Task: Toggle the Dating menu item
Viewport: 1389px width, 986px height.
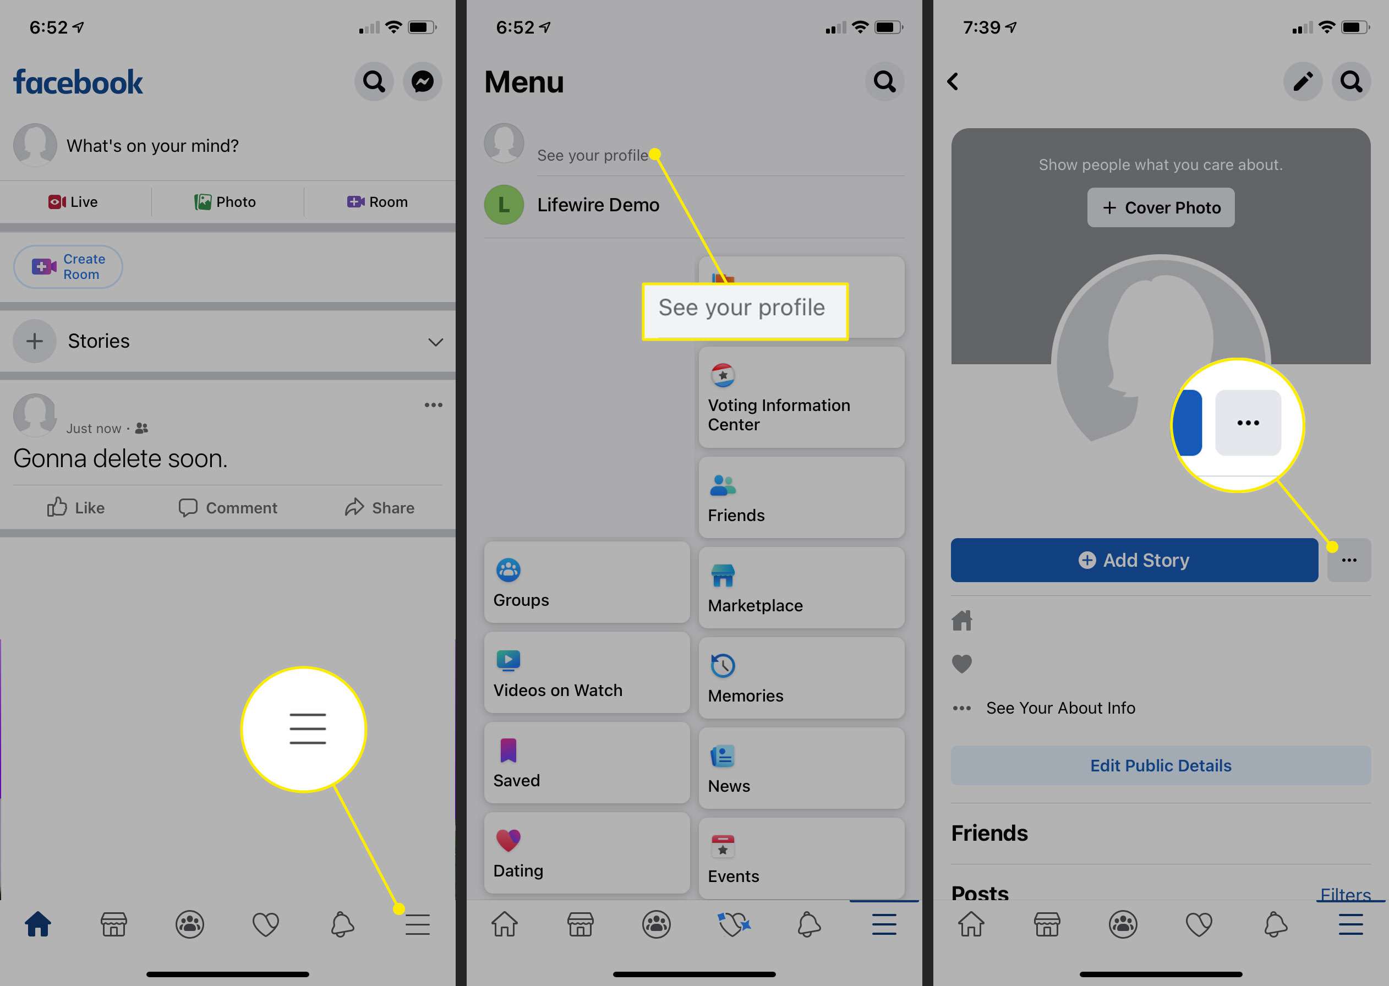Action: tap(584, 860)
